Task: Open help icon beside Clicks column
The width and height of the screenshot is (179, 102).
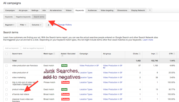Action: point(140,54)
